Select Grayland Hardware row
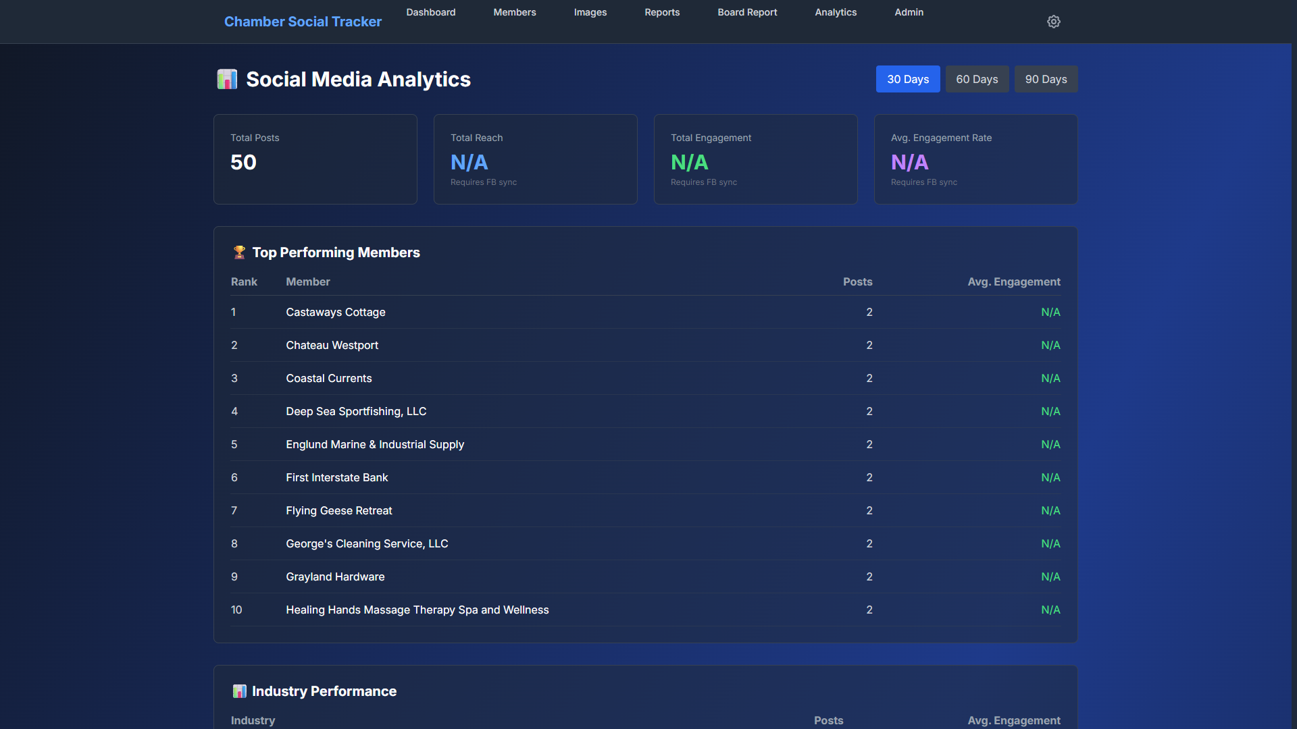 point(646,576)
